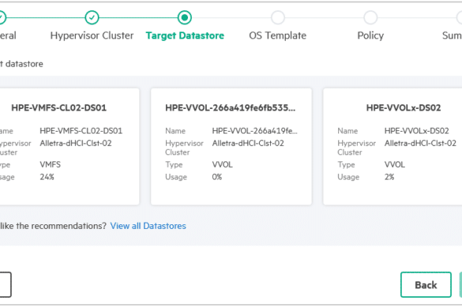Click the HPE-VMFS-CL02-DS01 card title
The image size is (462, 308).
pos(59,108)
